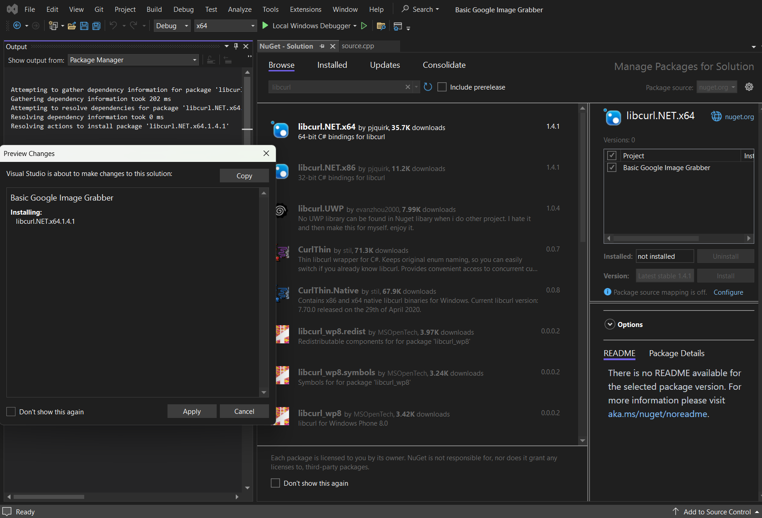Click the Open File folder icon

(x=71, y=26)
